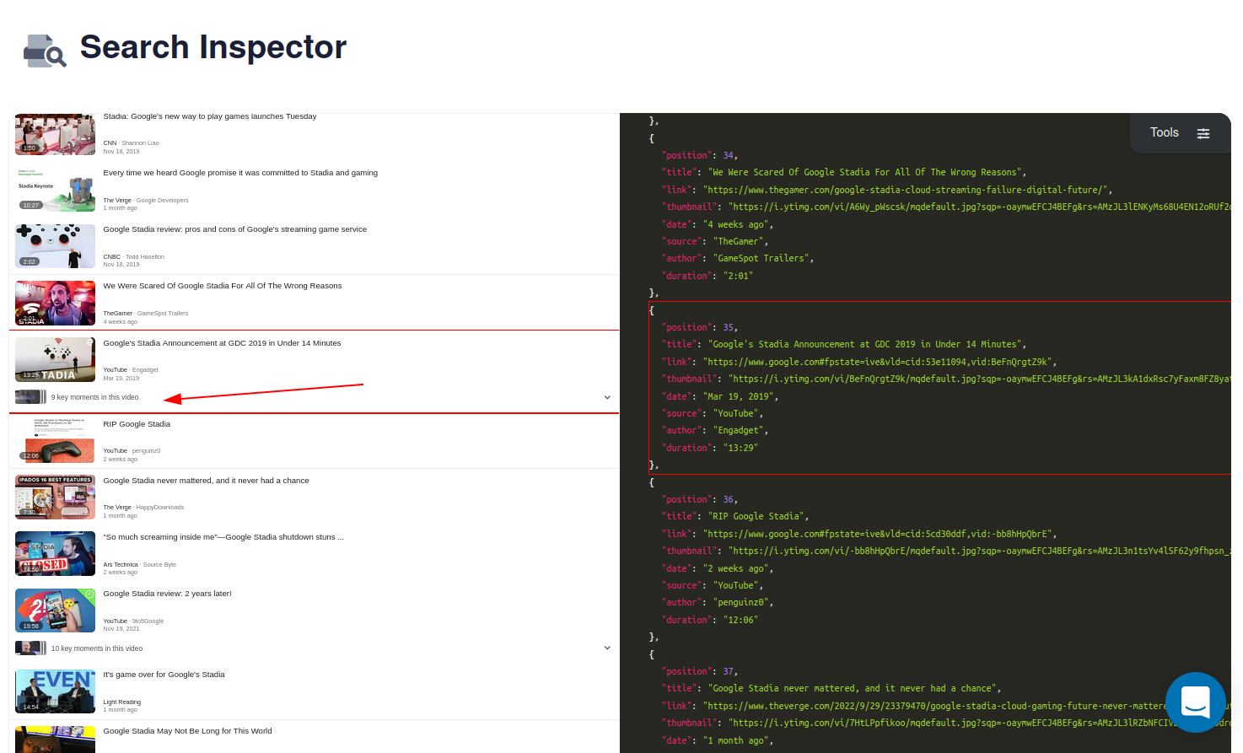Open the Tools panel
Screen dimensions: 1243x753
(x=1164, y=132)
